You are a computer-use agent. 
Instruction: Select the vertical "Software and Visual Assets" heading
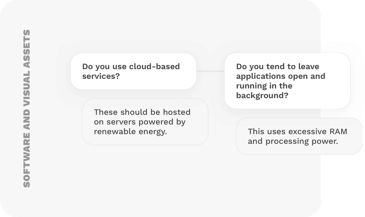click(x=27, y=109)
